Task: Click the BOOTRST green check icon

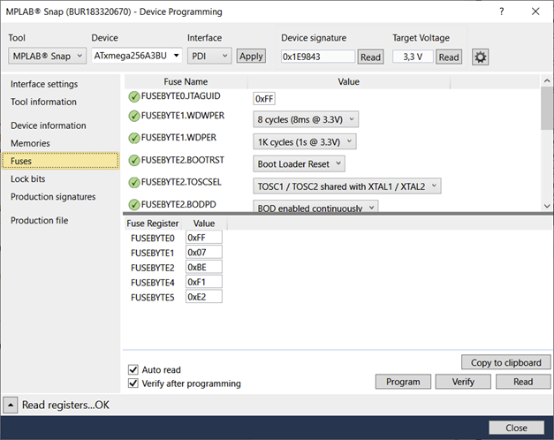Action: (x=134, y=161)
